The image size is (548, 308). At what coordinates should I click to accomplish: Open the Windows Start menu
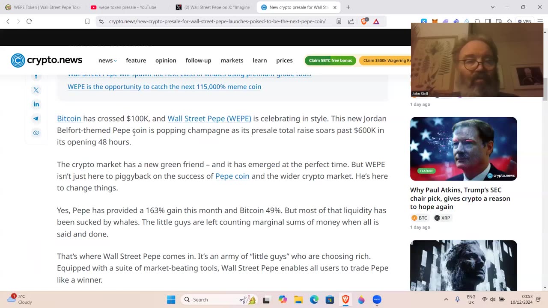[x=171, y=299]
